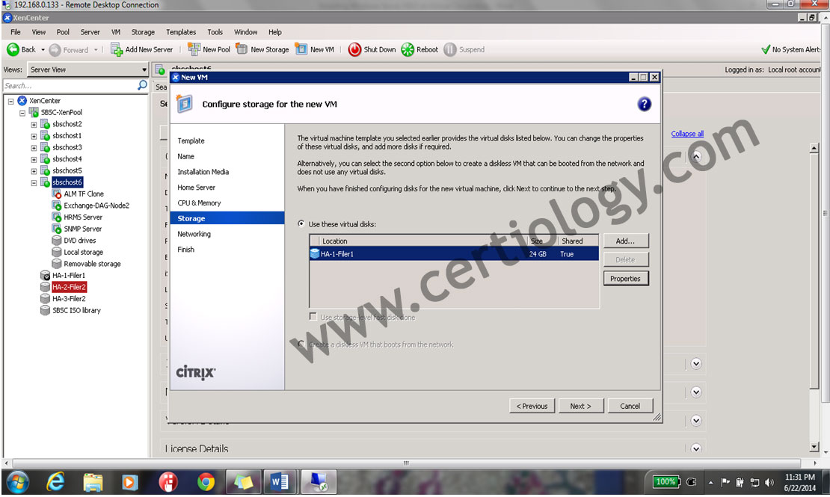Image resolution: width=830 pixels, height=497 pixels.
Task: Go to the CPU & Memory wizard step
Action: tap(199, 203)
